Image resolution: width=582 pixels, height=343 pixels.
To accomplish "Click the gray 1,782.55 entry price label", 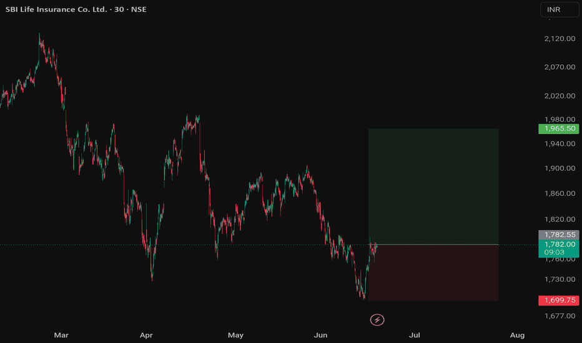I will (x=559, y=234).
